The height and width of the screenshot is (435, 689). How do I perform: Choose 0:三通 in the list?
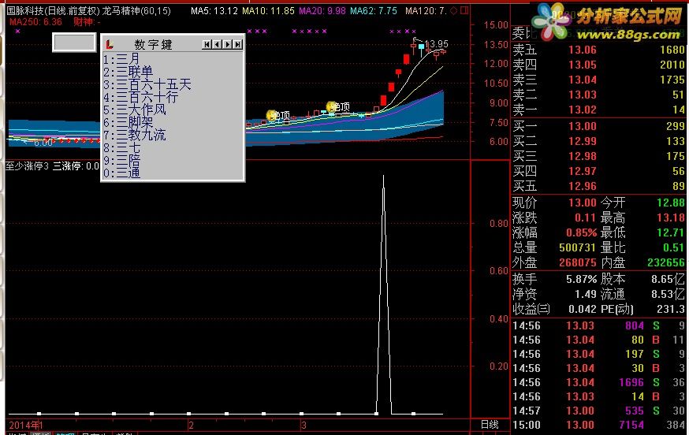[121, 173]
